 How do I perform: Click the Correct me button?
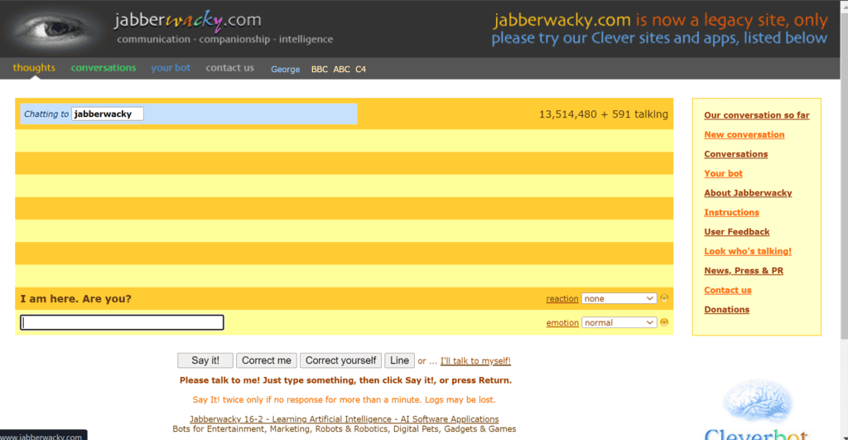point(267,360)
